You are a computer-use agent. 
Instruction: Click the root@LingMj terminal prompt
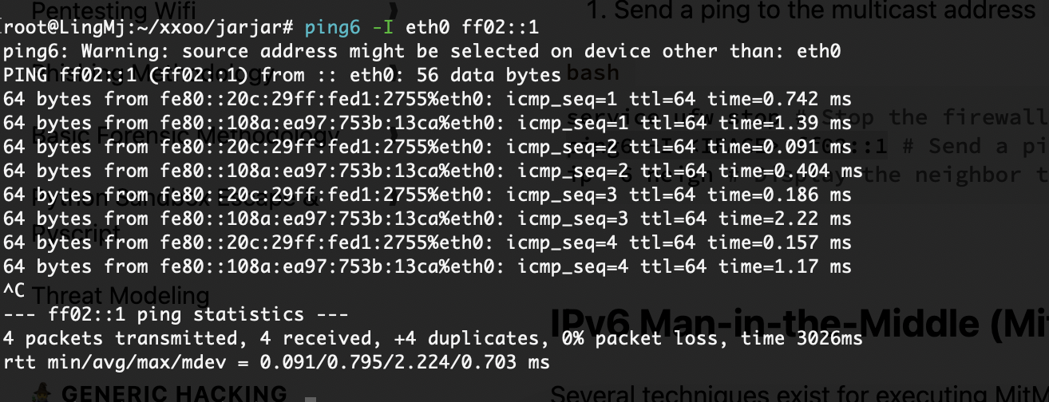pos(150,28)
